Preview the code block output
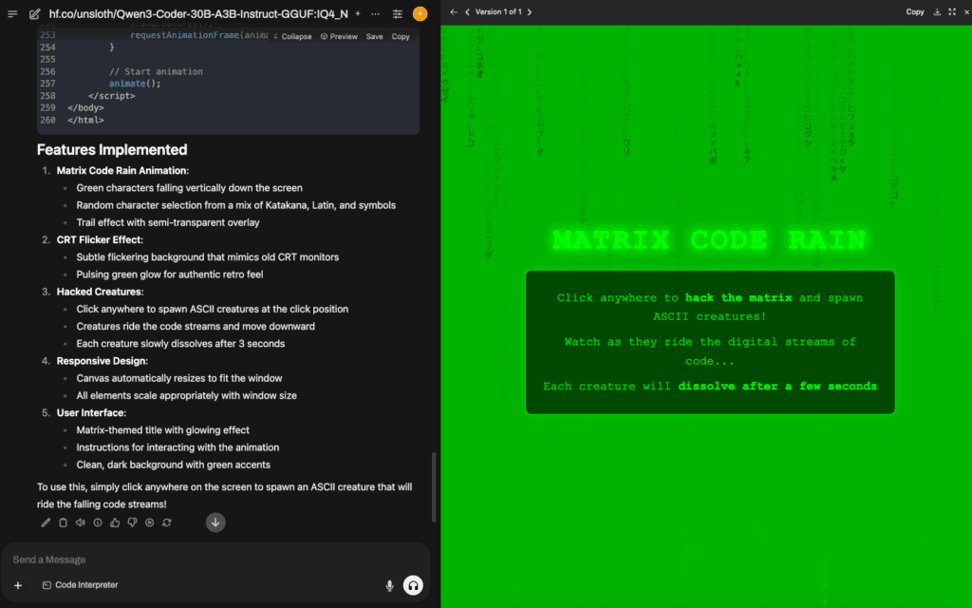The height and width of the screenshot is (608, 972). coord(339,37)
